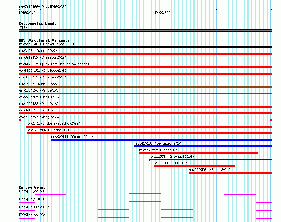Click the DGV Structural Variants track title
Image resolution: width=281 pixels, height=222 pixels.
[44, 40]
